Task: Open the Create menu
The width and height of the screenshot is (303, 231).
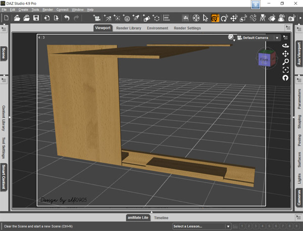Action: click(23, 10)
